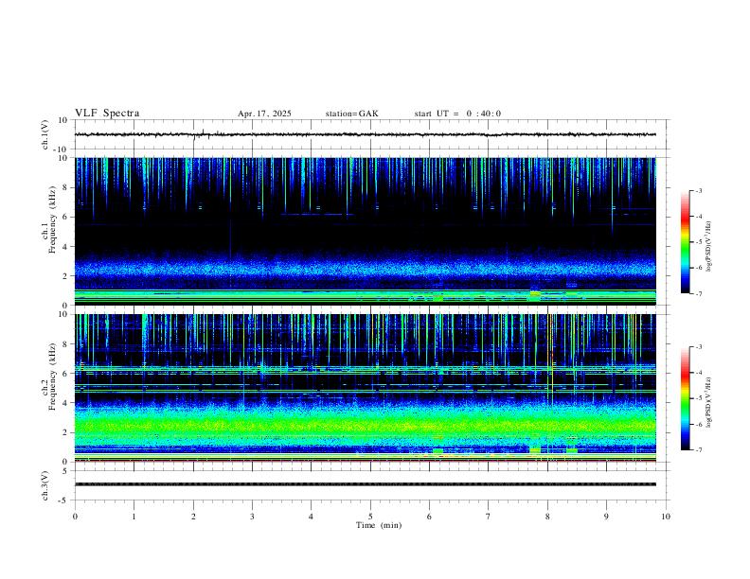Click the time axis tick label "9"

[606, 517]
